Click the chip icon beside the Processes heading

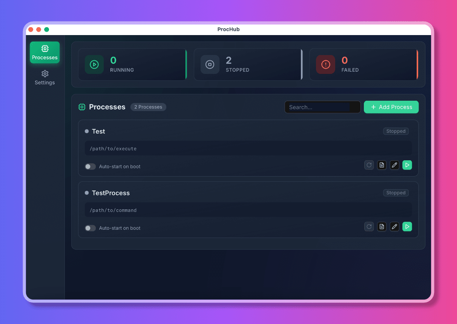[82, 107]
